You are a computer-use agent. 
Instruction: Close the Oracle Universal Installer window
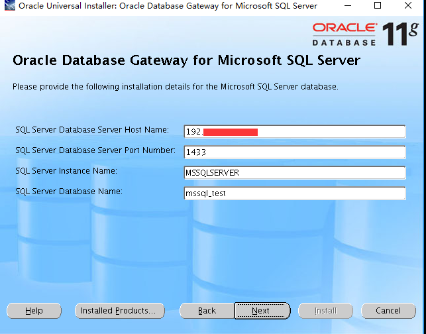(409, 6)
